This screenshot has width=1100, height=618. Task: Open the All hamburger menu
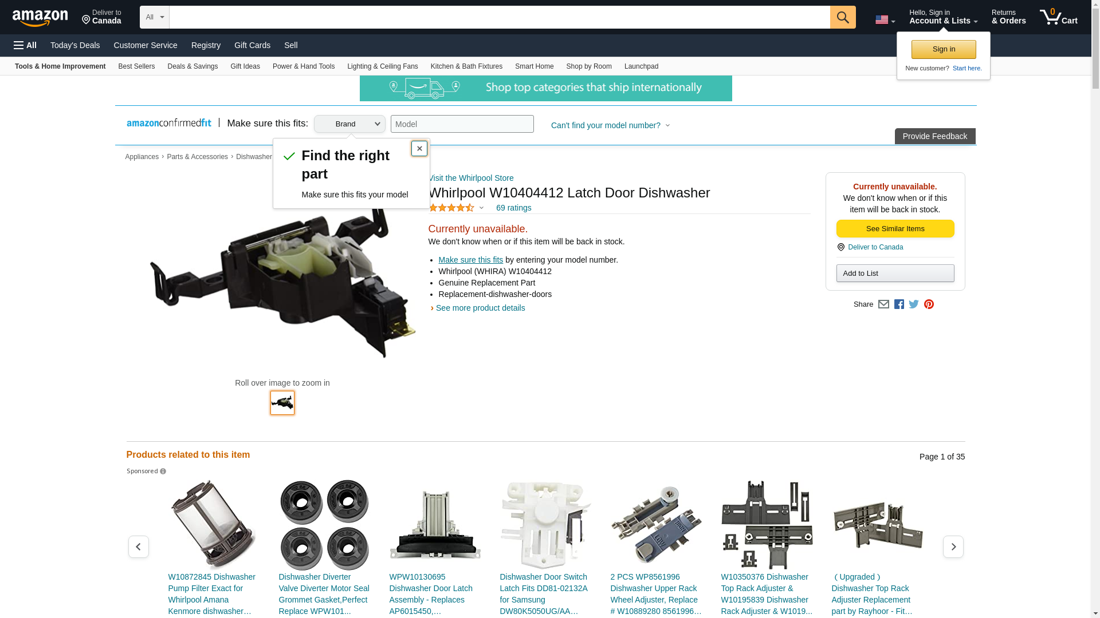[x=25, y=45]
